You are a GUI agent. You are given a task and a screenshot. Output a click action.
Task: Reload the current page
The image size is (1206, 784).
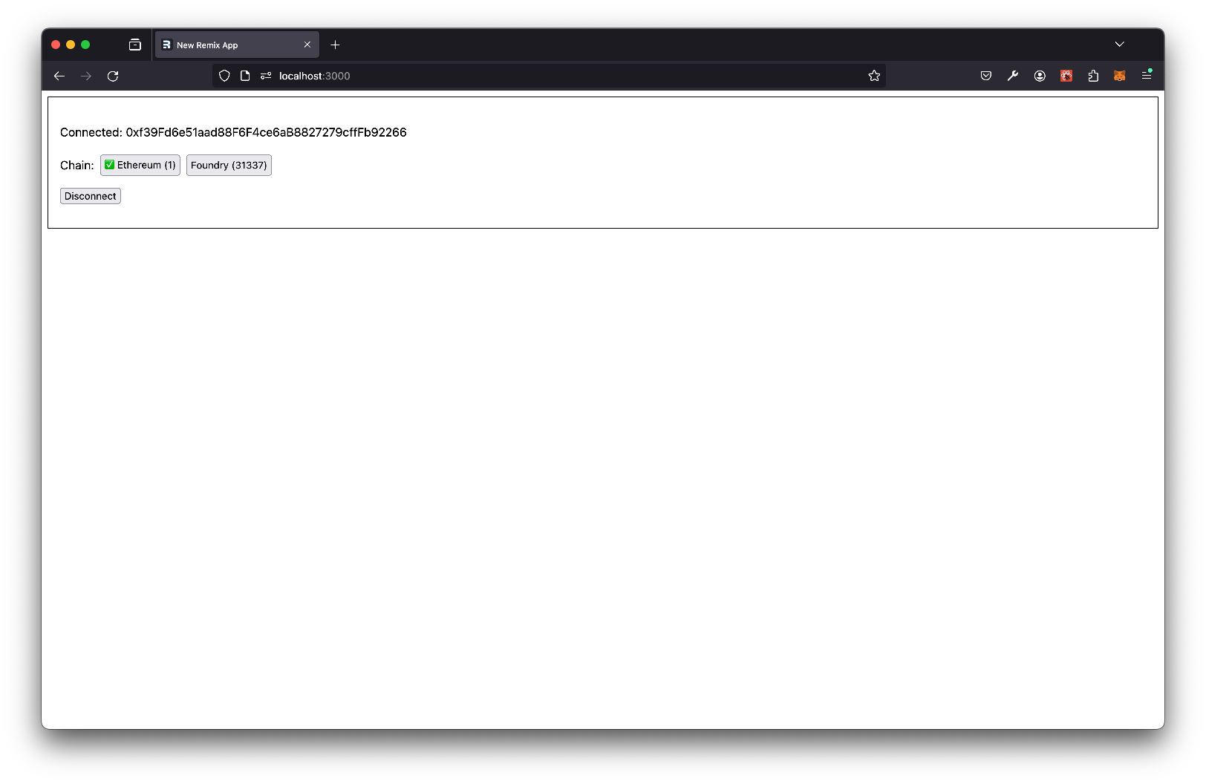click(113, 76)
